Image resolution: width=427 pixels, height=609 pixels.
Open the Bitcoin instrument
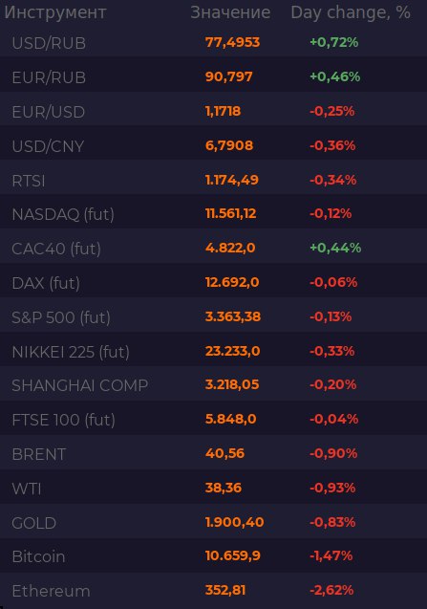[38, 556]
